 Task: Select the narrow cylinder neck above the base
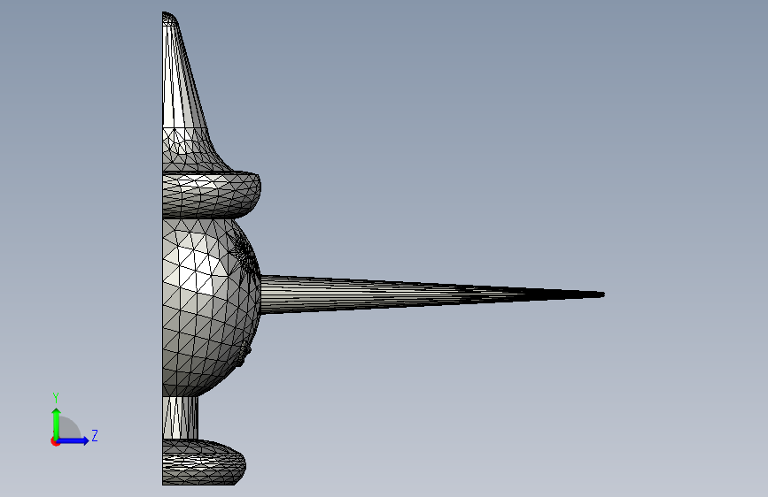(180, 417)
